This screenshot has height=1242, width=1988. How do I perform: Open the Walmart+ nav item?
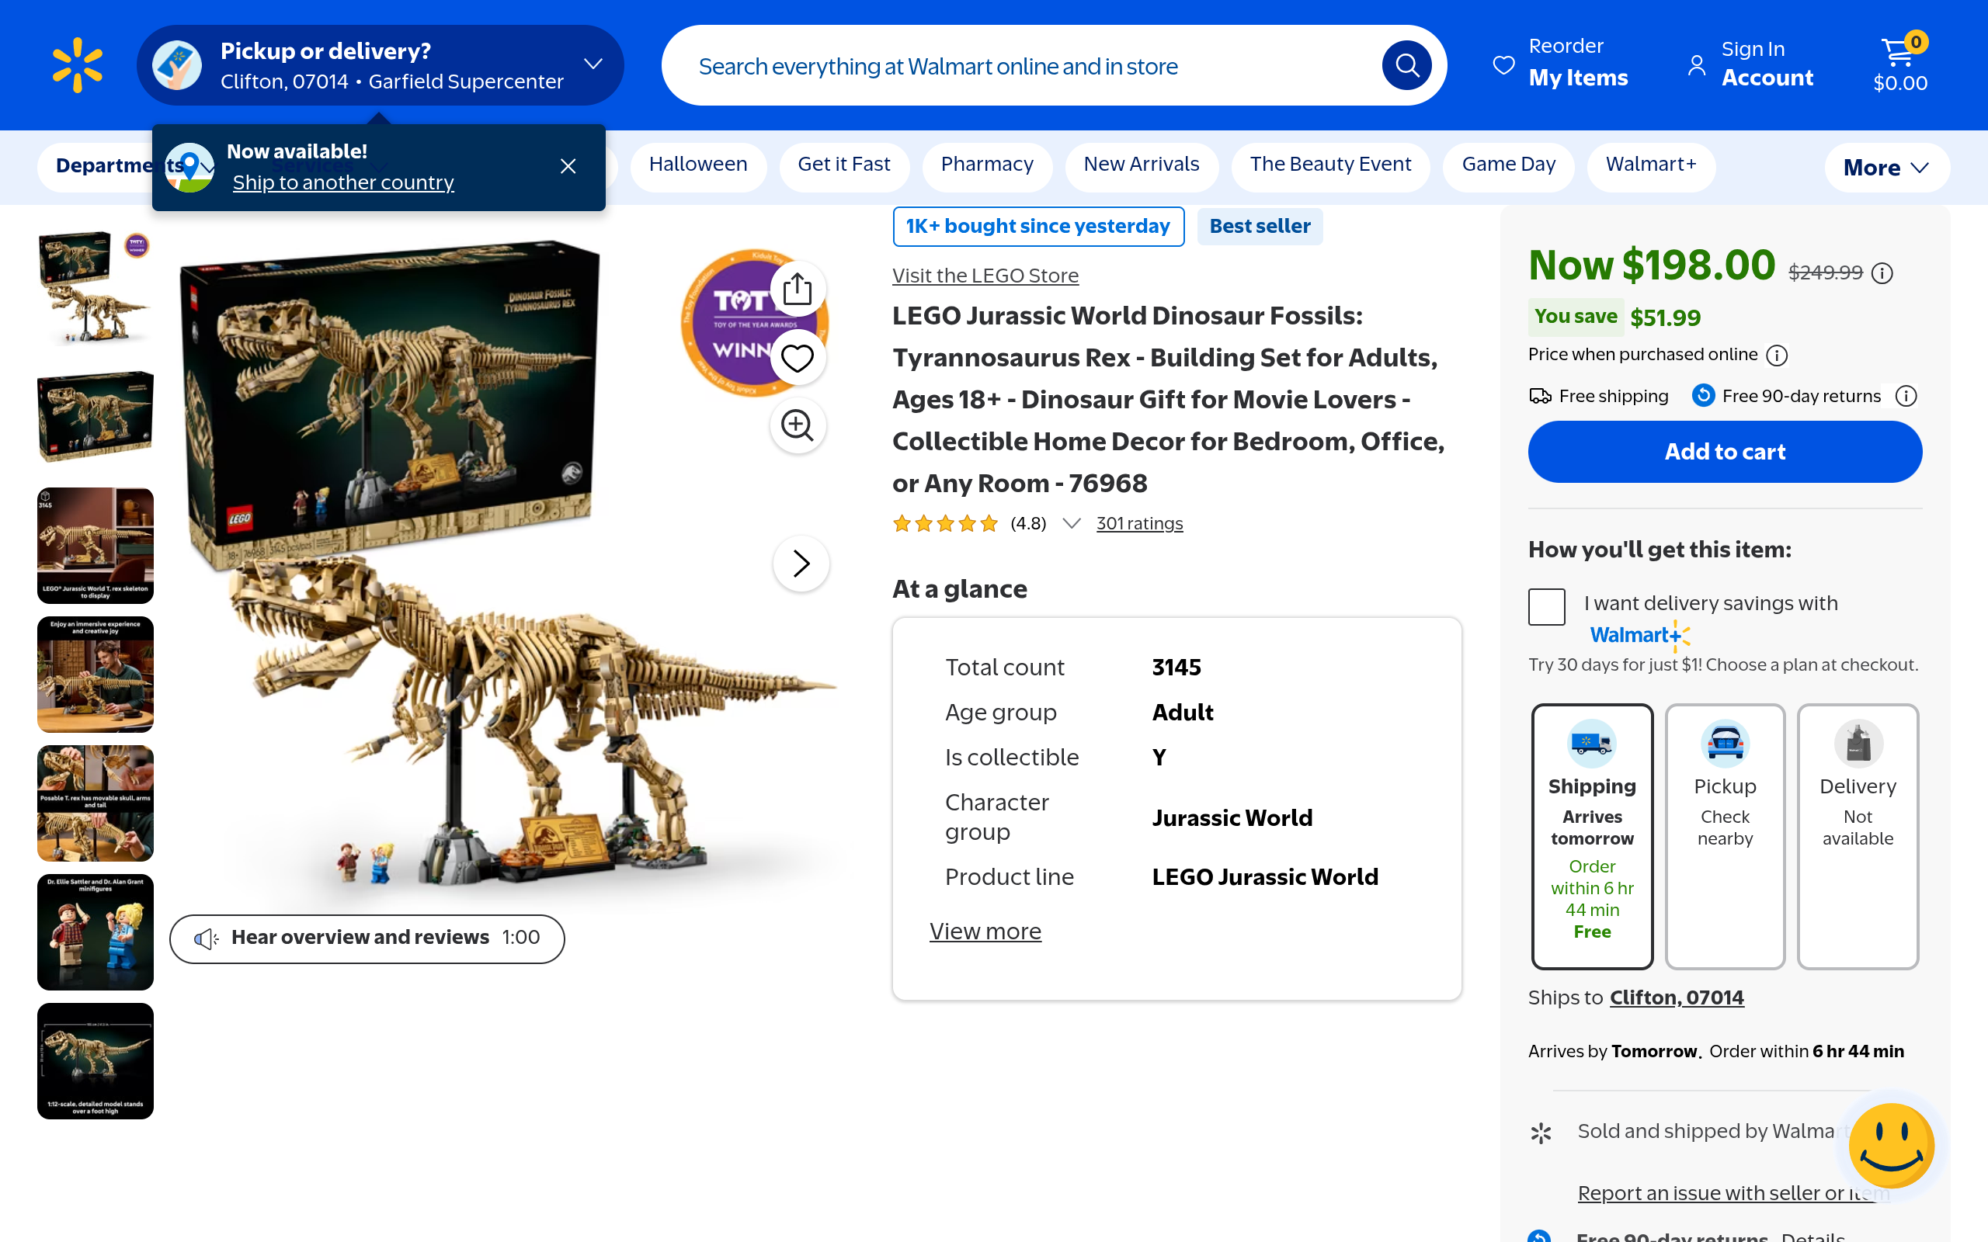1651,167
